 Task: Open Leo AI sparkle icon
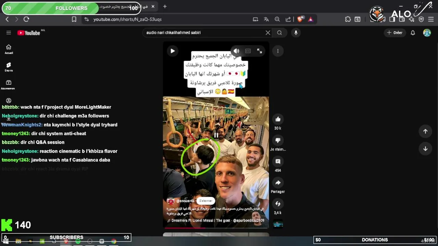click(x=412, y=19)
